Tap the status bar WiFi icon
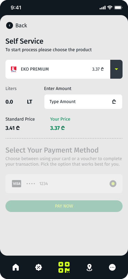The width and height of the screenshot is (128, 279). pyautogui.click(x=110, y=8)
